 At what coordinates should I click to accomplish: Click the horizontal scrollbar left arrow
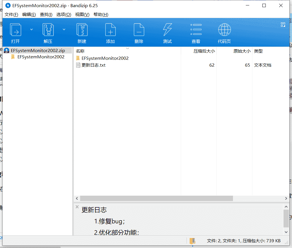[77, 198]
